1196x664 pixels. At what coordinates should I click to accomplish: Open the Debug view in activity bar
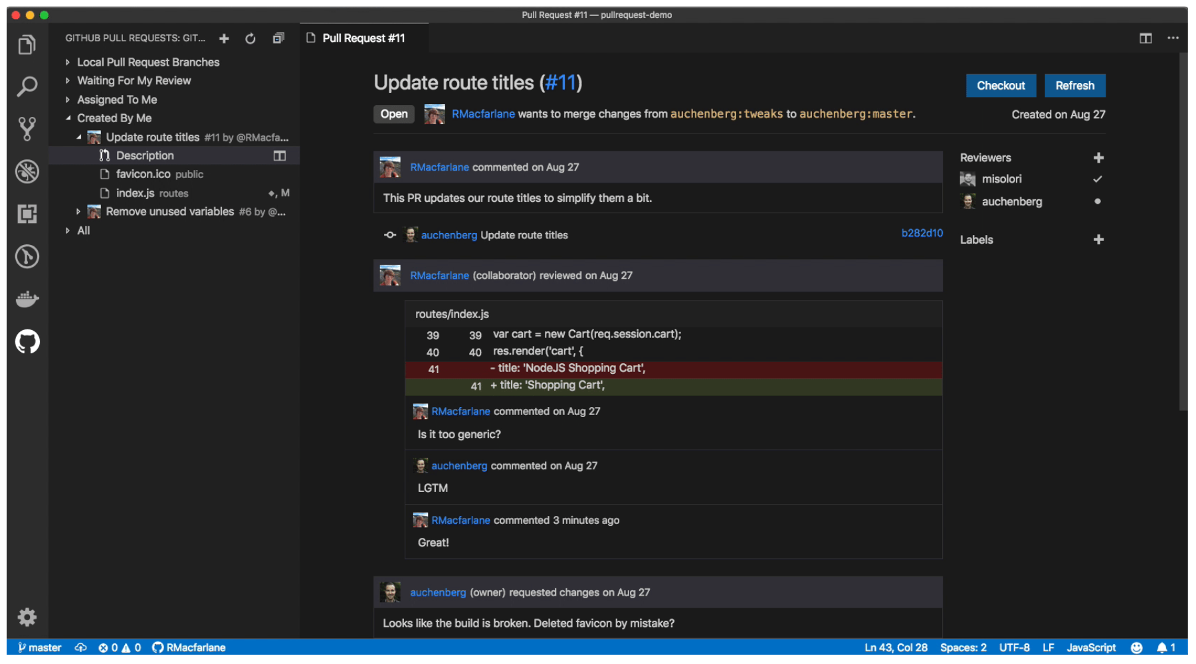(27, 171)
